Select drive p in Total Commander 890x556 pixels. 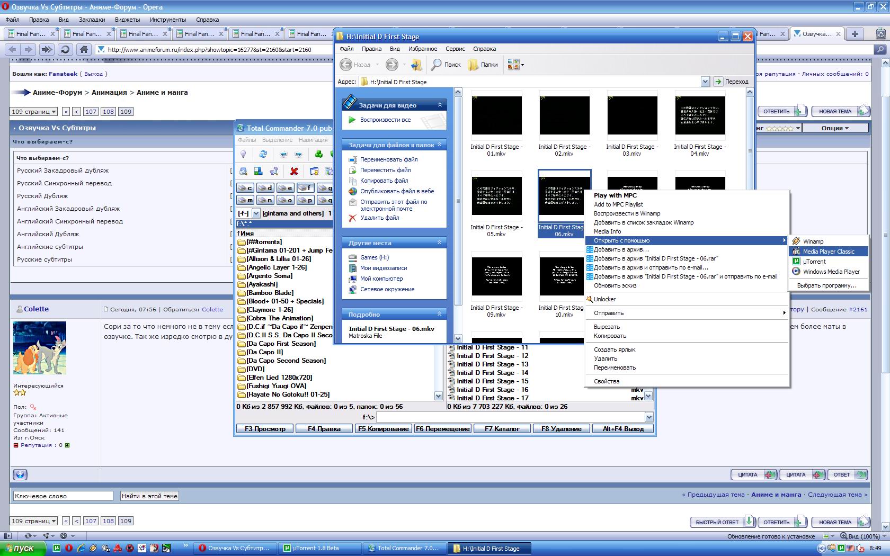pyautogui.click(x=306, y=200)
